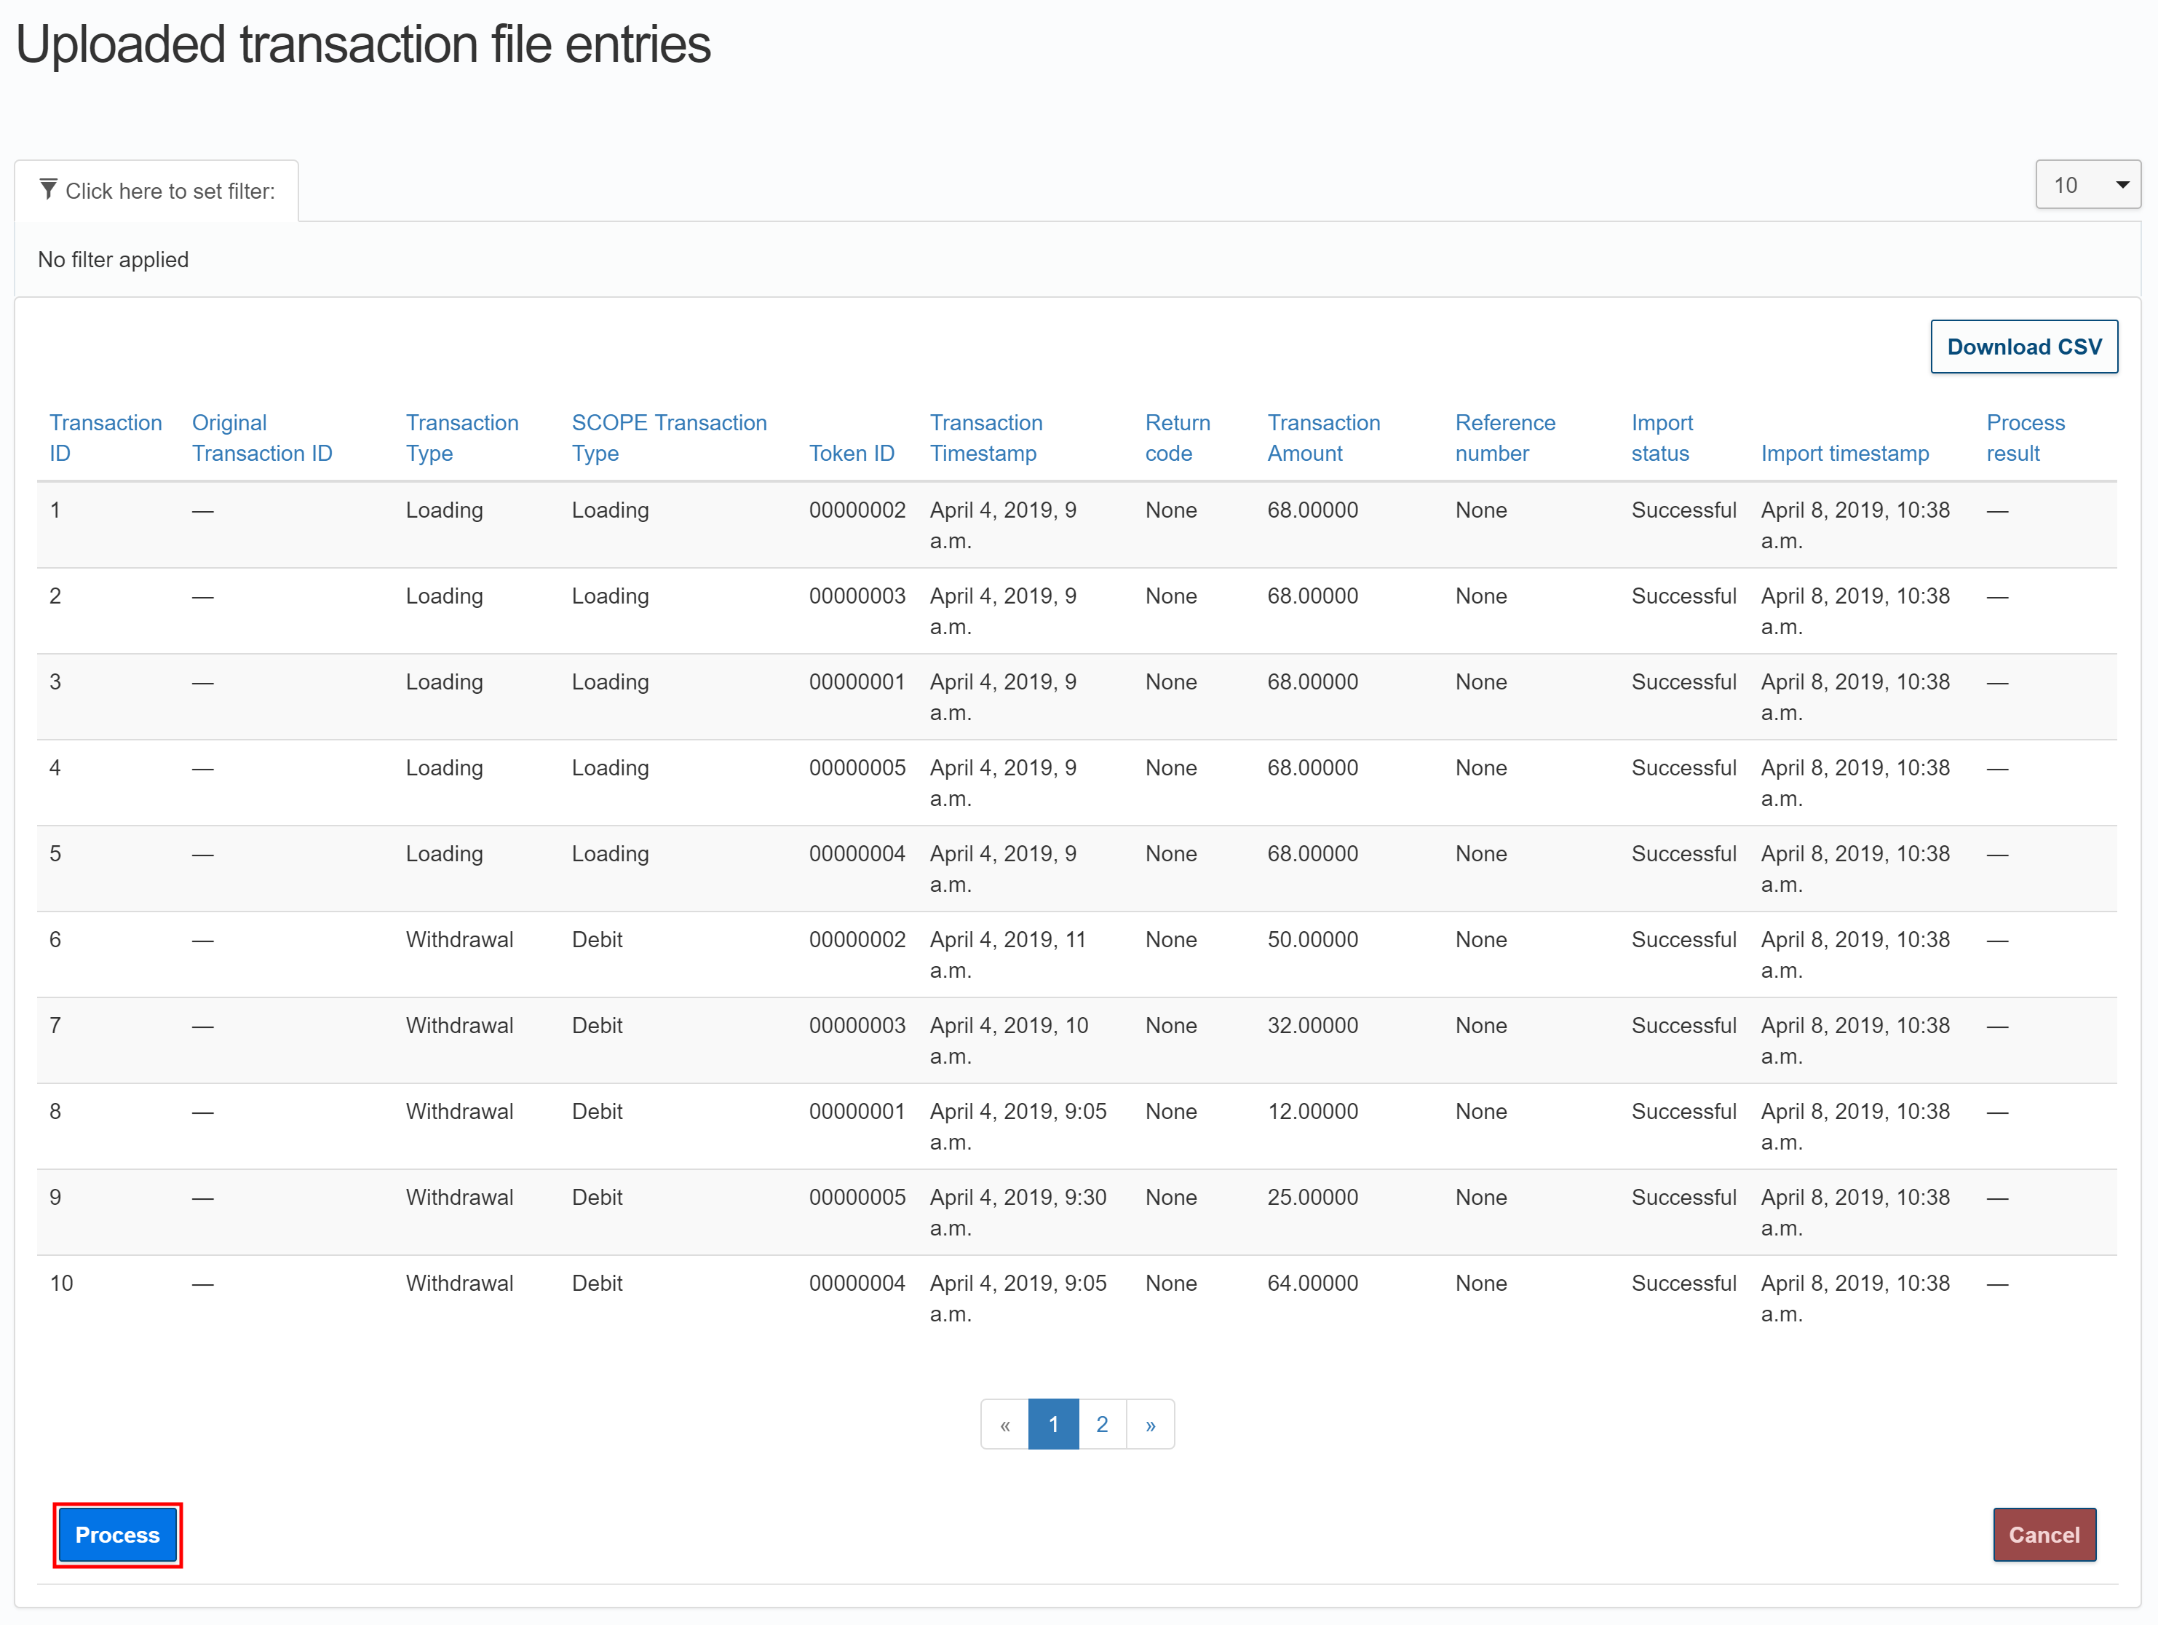Viewport: 2158px width, 1625px height.
Task: Click Token ID 00000005 in row 4
Action: tap(857, 767)
